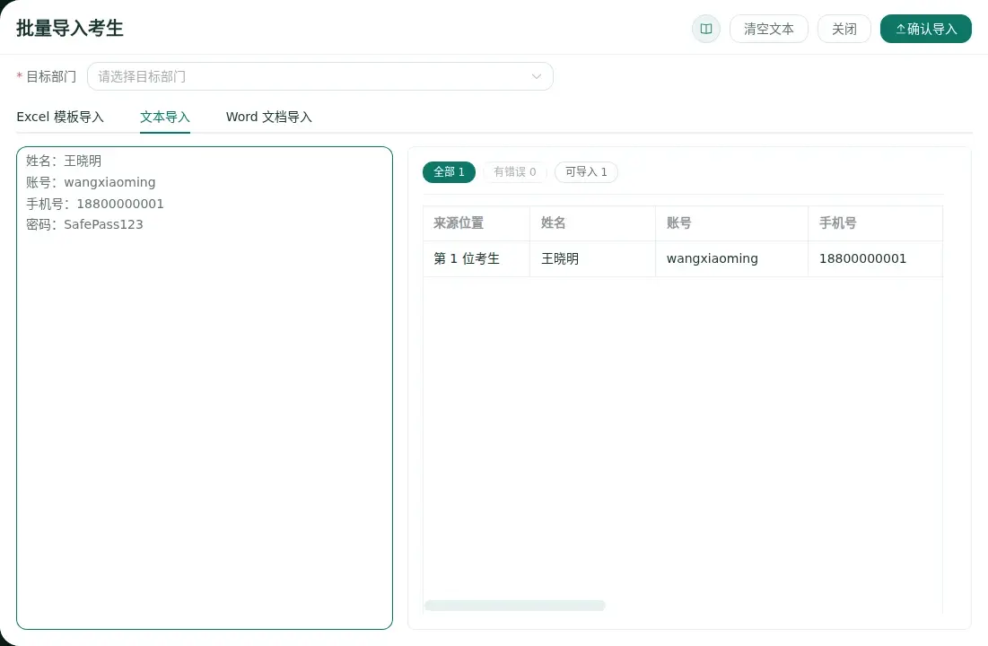Click the wangxiaoming table cell
The height and width of the screenshot is (646, 988).
pyautogui.click(x=731, y=259)
